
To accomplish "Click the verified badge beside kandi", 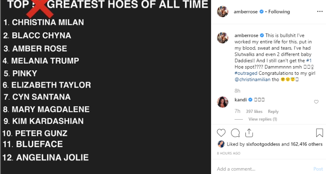I will (250, 100).
